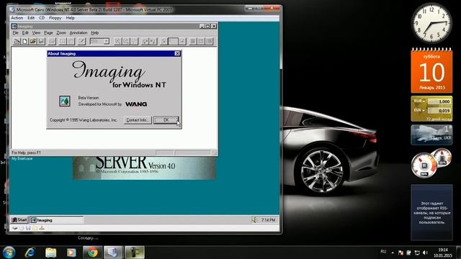
Task: Open the zoom percentage dropdown arrow
Action: tap(107, 42)
